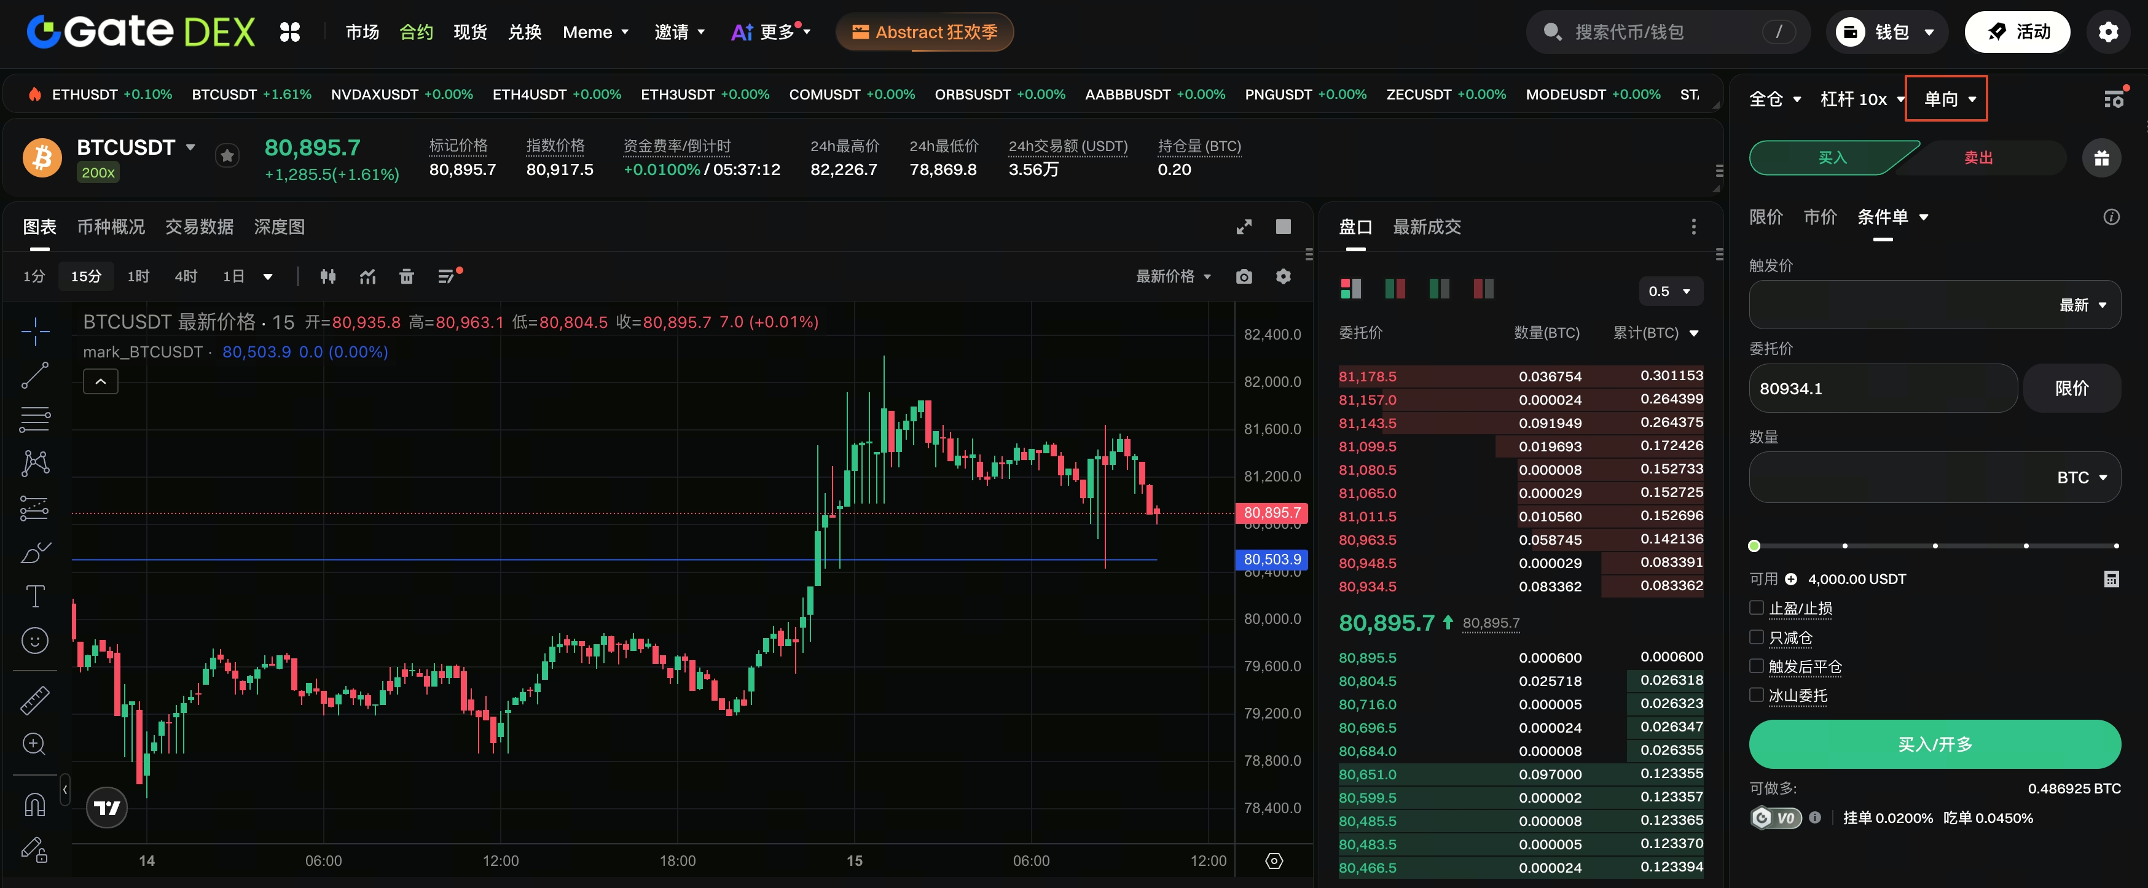Viewport: 2148px width, 888px height.
Task: Enable 止盈/止损 checkbox
Action: click(x=1756, y=608)
